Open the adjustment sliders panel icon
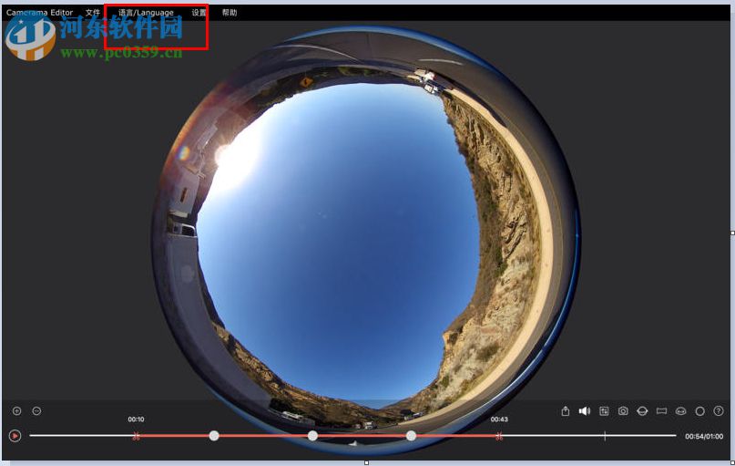735x466 pixels. [x=604, y=411]
